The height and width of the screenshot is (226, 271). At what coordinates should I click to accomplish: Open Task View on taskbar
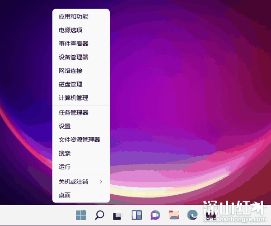click(118, 215)
